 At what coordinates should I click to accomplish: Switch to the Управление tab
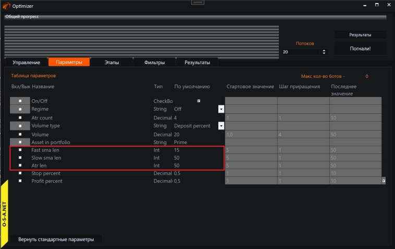[x=26, y=63]
